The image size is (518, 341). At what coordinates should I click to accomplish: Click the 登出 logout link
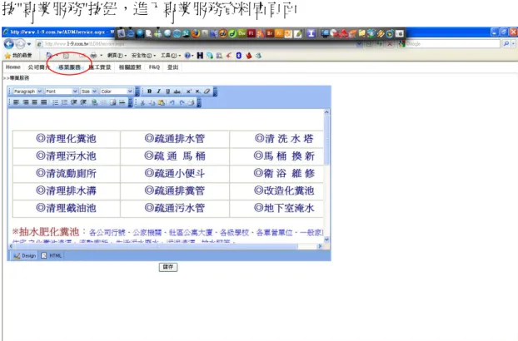[172, 67]
